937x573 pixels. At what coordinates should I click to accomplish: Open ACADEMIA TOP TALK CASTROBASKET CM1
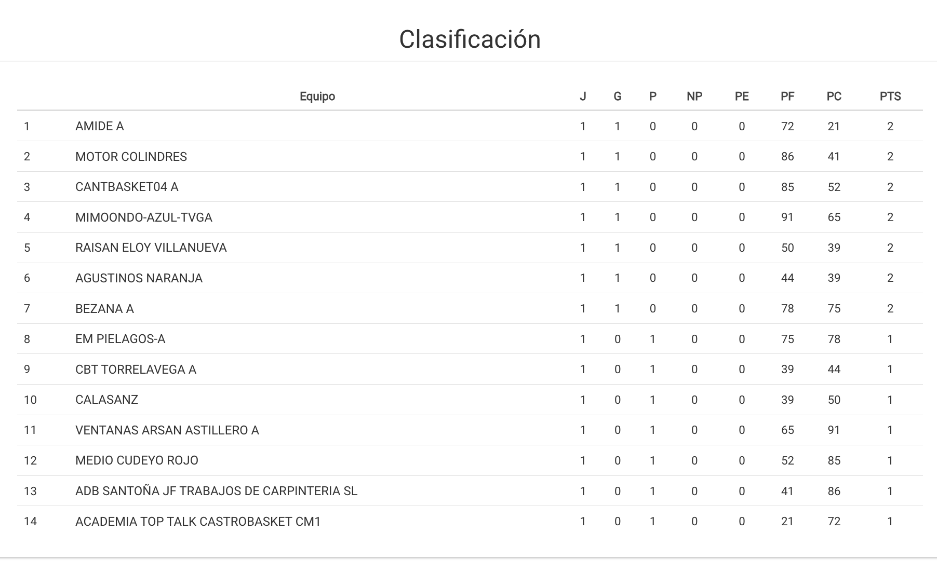[x=198, y=521]
